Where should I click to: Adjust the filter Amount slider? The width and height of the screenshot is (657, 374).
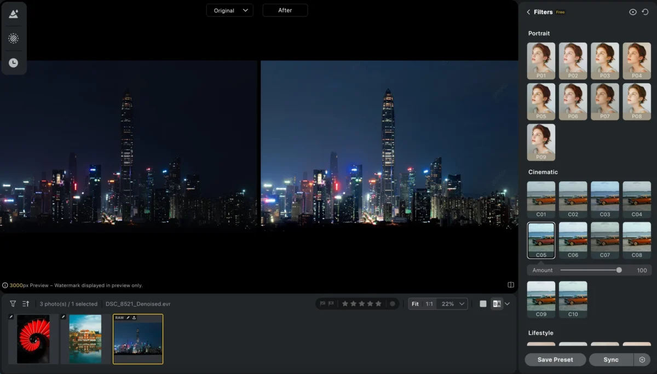coord(619,270)
